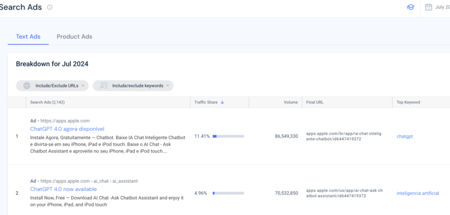Click the Traffic Share sort arrow
This screenshot has height=215, width=450.
(222, 102)
